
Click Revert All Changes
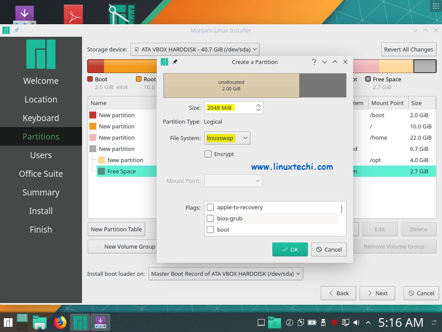408,49
